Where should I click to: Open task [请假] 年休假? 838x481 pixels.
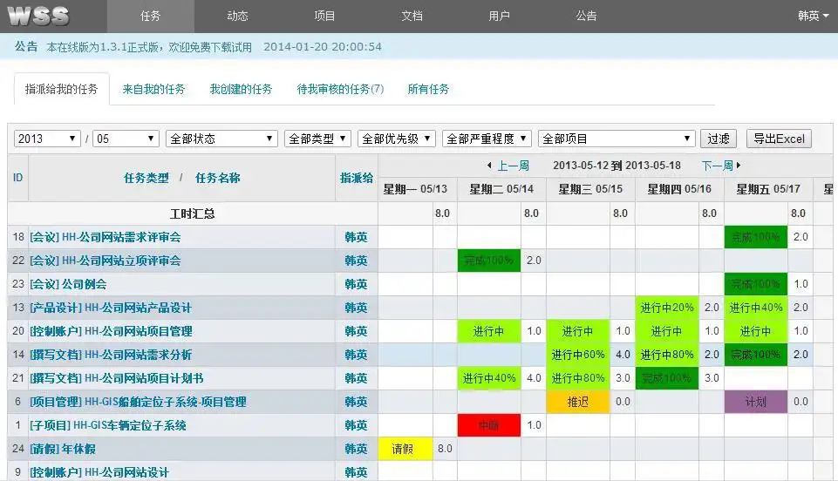tap(63, 449)
